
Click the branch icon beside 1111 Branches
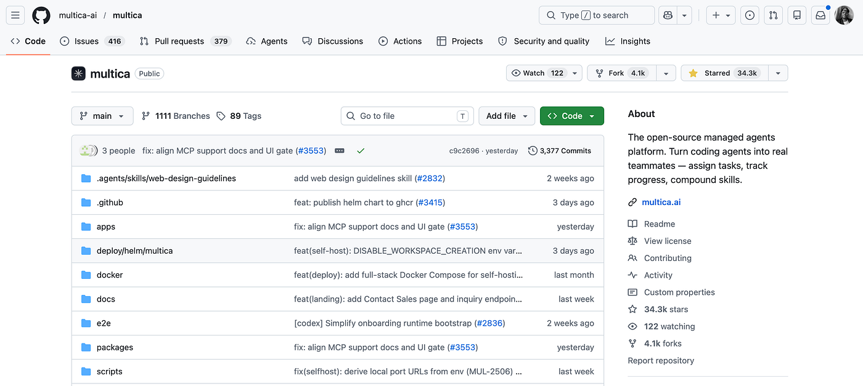click(x=146, y=116)
